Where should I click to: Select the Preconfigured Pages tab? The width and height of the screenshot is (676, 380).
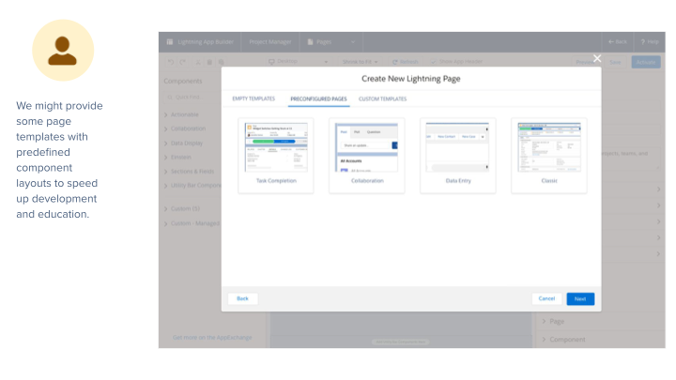pos(319,99)
